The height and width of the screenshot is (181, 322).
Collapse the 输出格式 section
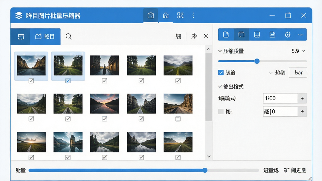pyautogui.click(x=220, y=87)
